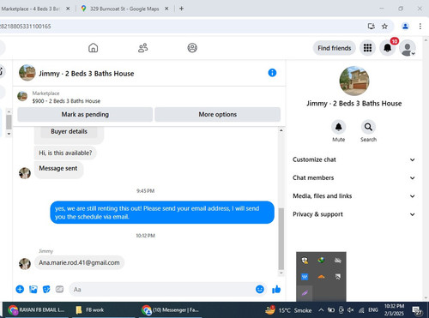Screen dimensions: 429x318
Task: Open RAYAN FB EMAIL Chrome taskbar item
Action: [37, 310]
